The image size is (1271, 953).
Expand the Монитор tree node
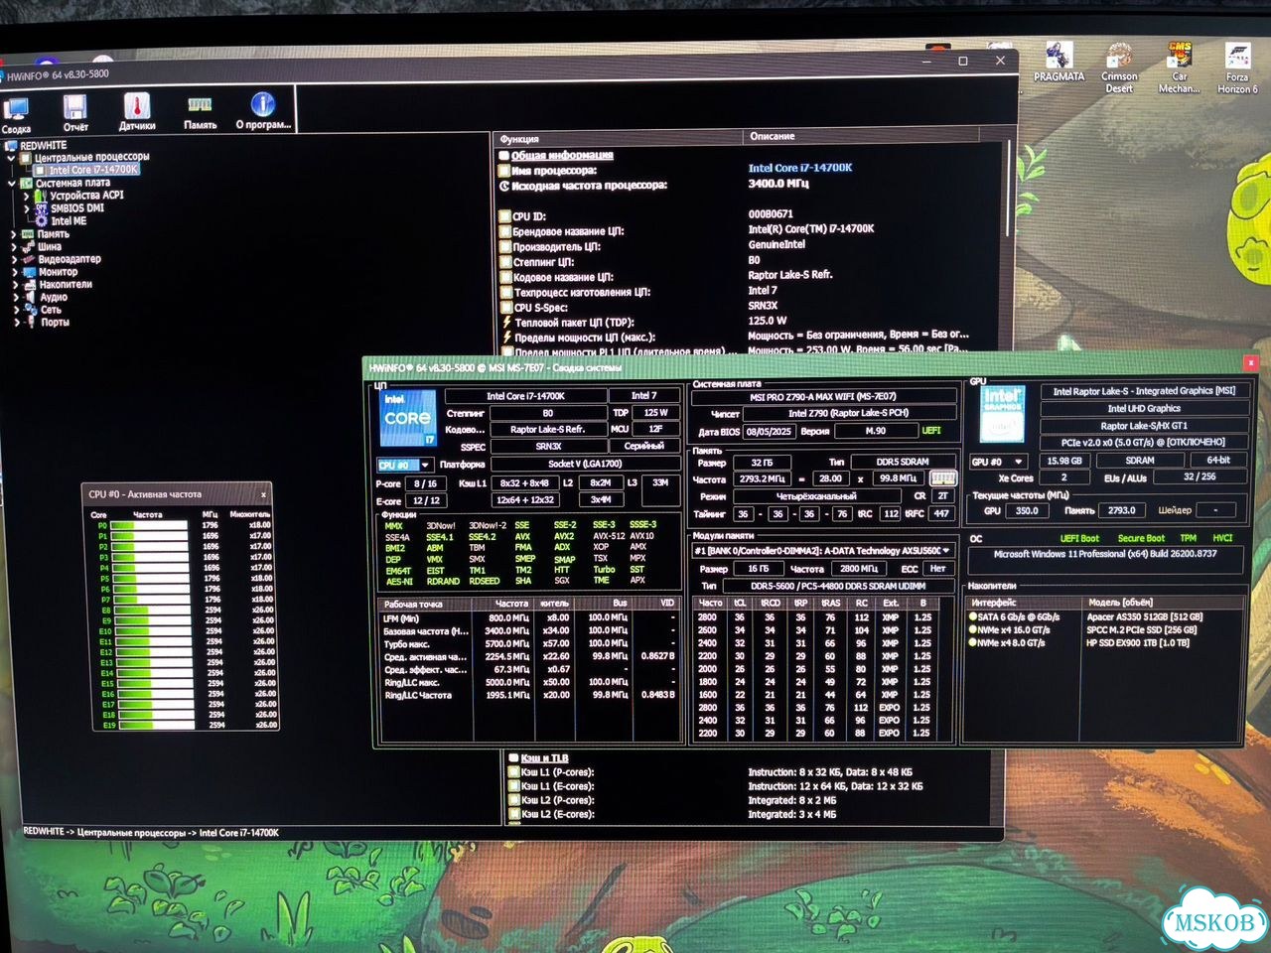[x=15, y=271]
